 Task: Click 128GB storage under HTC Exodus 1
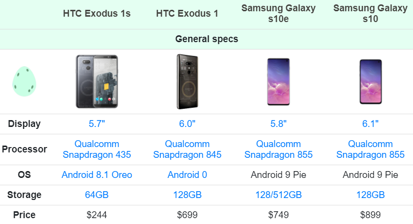(187, 195)
